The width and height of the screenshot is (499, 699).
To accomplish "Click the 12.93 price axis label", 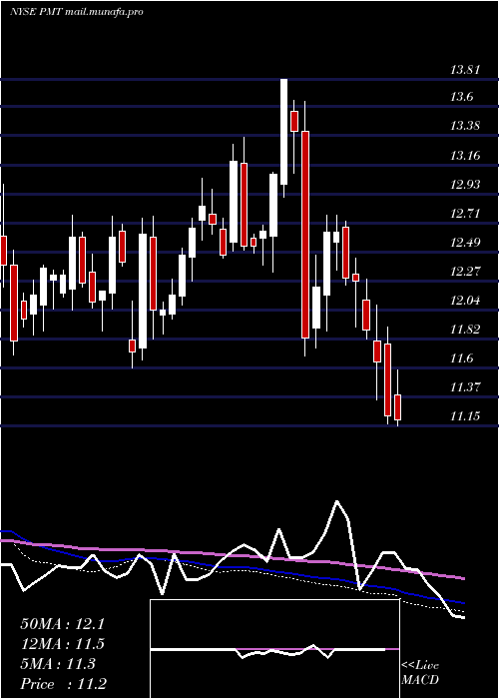I will pos(465,184).
